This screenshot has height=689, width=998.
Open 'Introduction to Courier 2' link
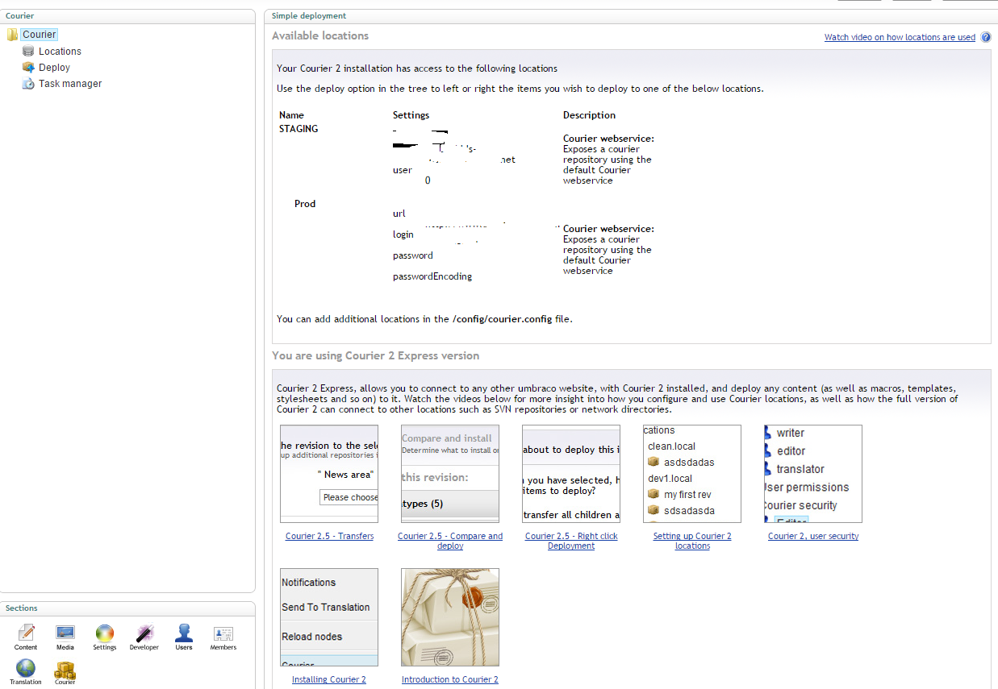pyautogui.click(x=450, y=679)
